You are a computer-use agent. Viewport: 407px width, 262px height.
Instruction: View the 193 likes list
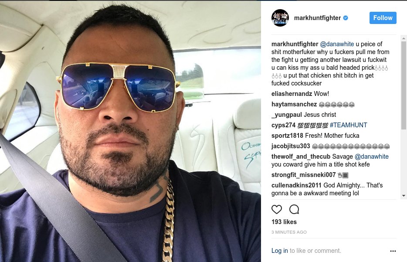pos(284,222)
